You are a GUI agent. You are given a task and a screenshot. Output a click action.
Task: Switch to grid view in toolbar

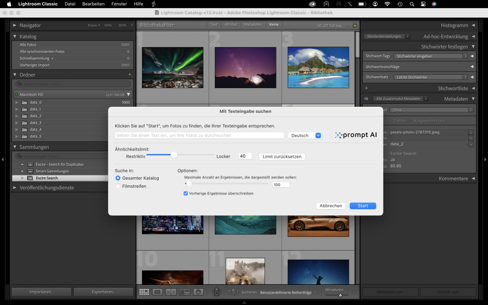point(143,292)
